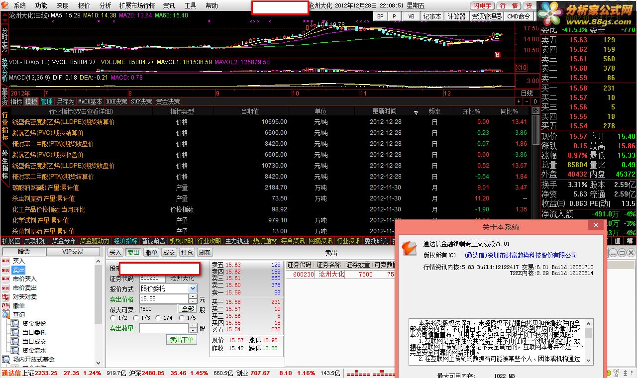Click the plus zoom button under chart

(x=519, y=101)
